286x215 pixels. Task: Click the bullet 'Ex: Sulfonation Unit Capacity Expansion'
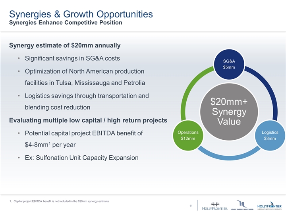pos(81,158)
